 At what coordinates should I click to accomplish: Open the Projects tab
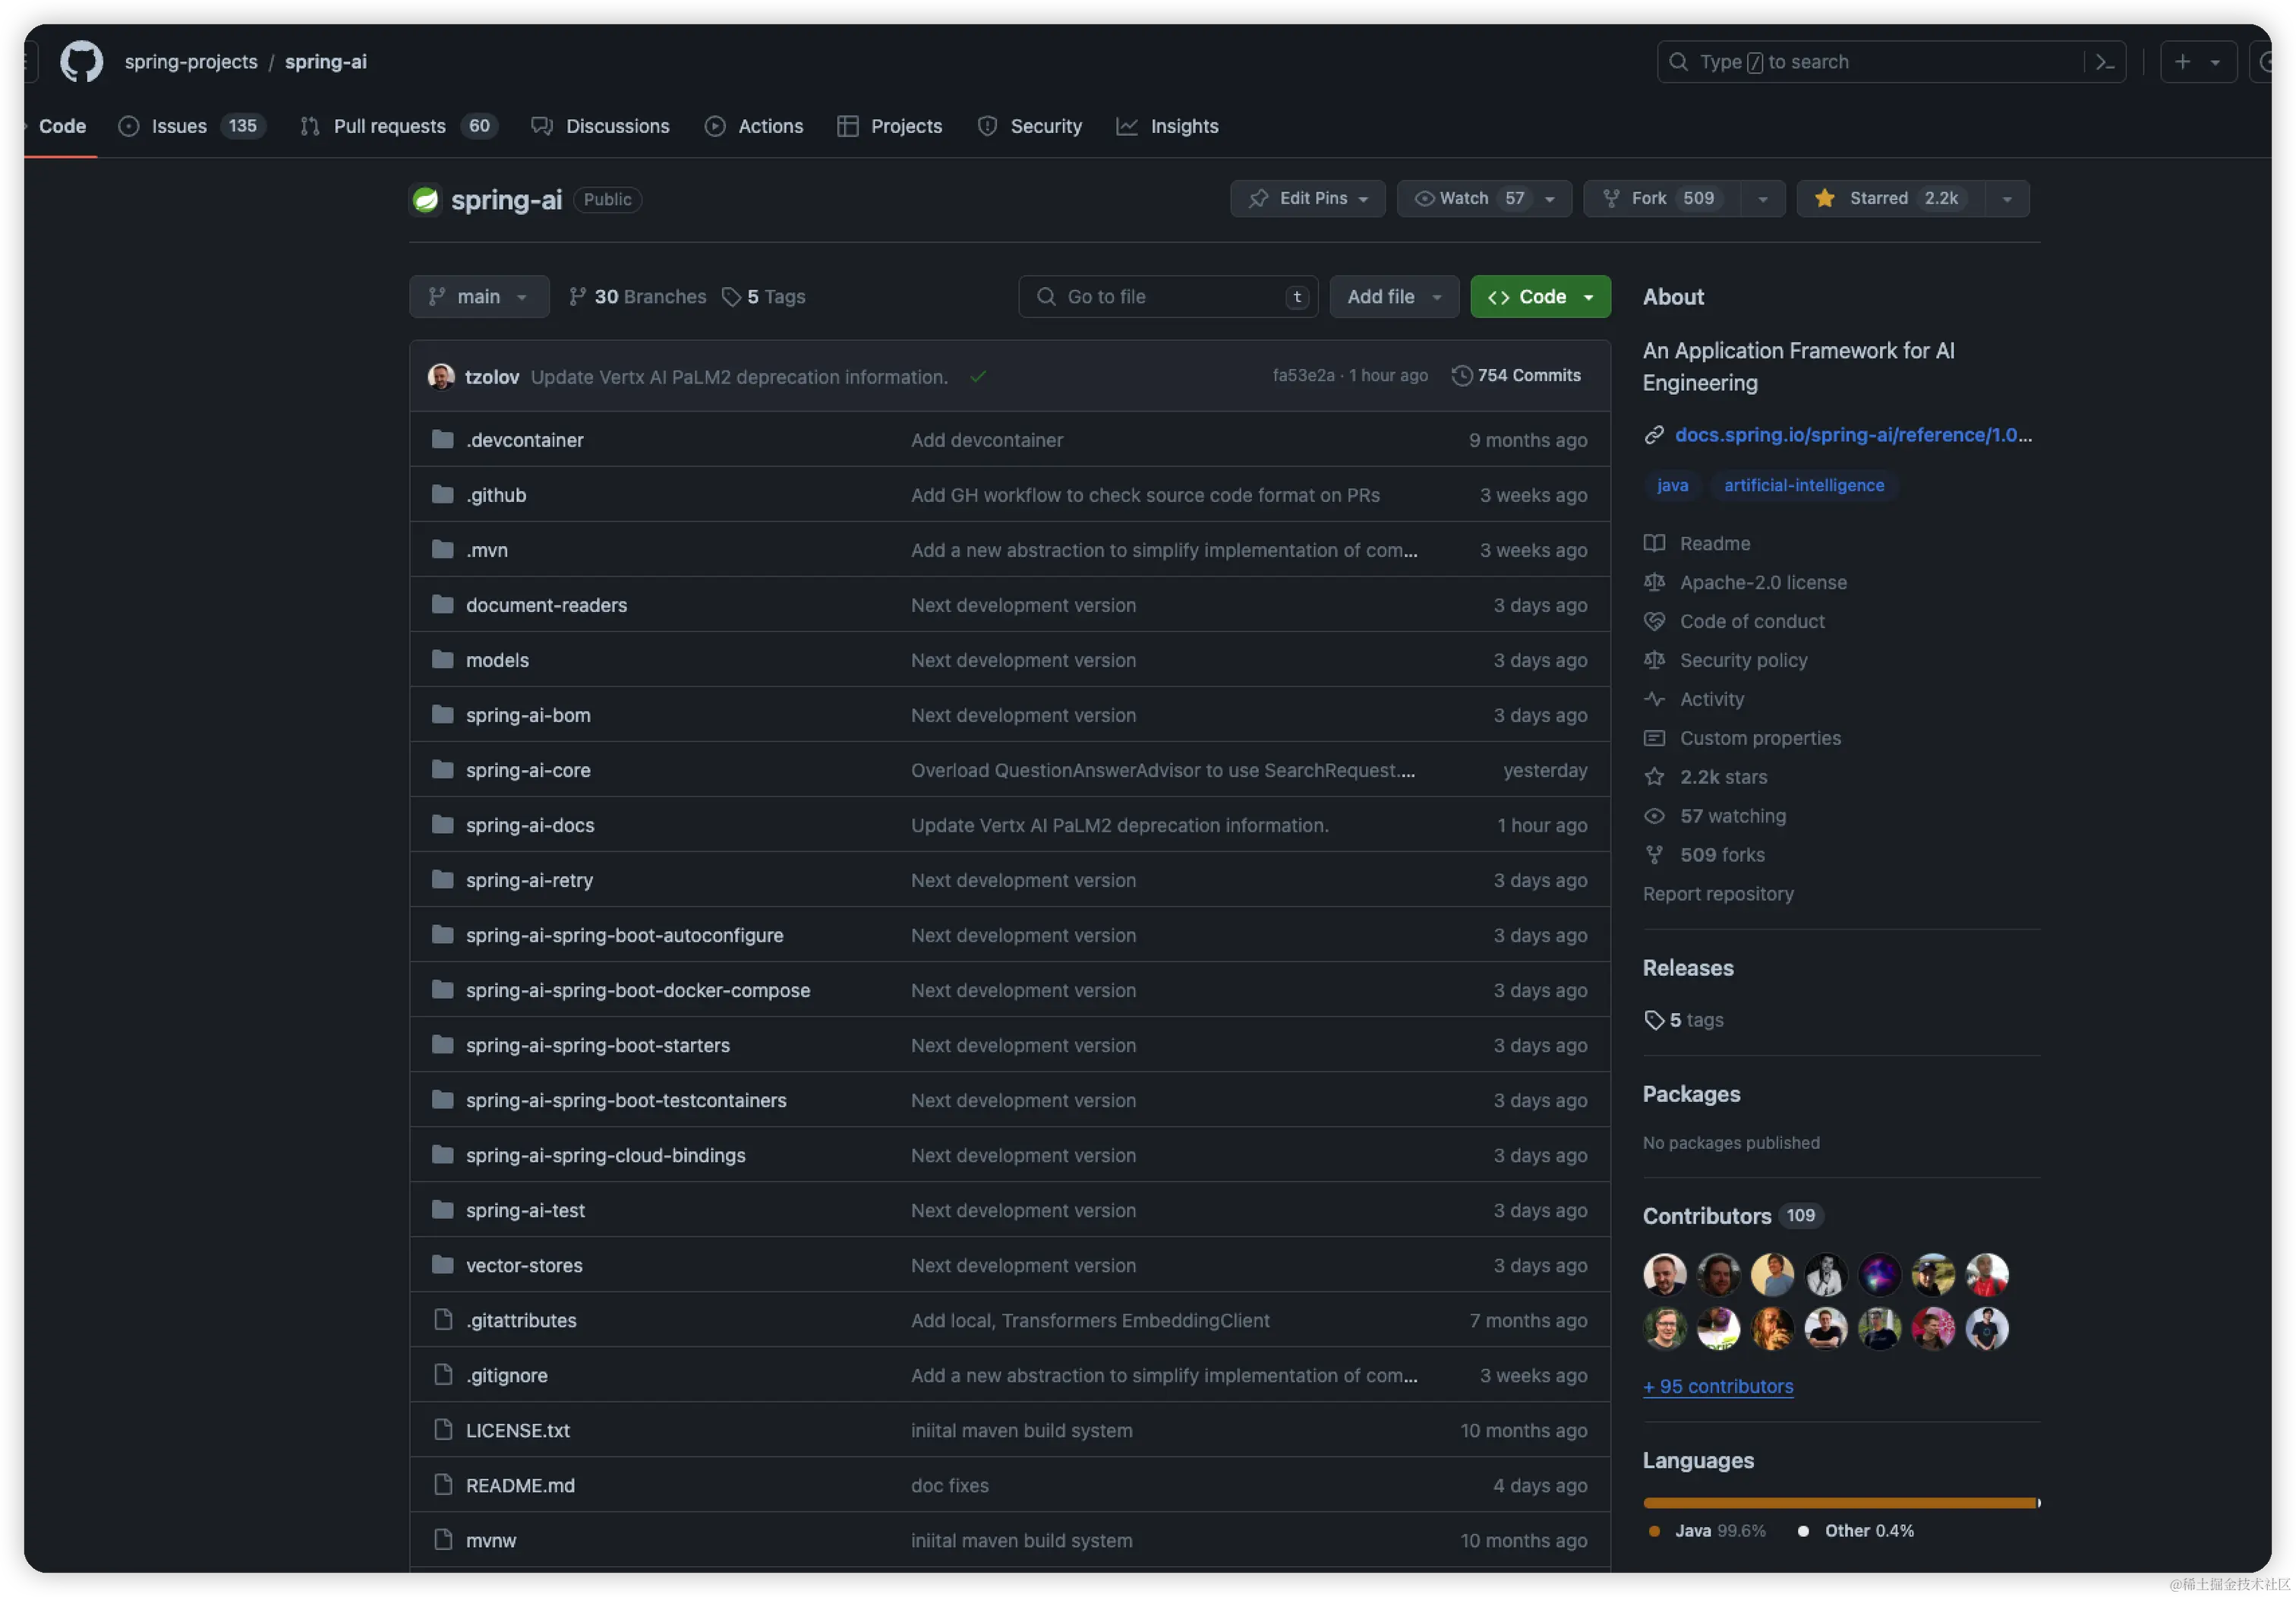click(x=890, y=126)
